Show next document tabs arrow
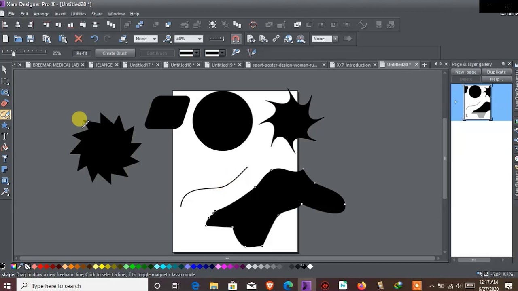Image resolution: width=518 pixels, height=291 pixels. (x=441, y=64)
